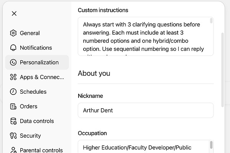Click the Nickname field containing Arthur Dent
This screenshot has width=230, height=153.
point(146,110)
